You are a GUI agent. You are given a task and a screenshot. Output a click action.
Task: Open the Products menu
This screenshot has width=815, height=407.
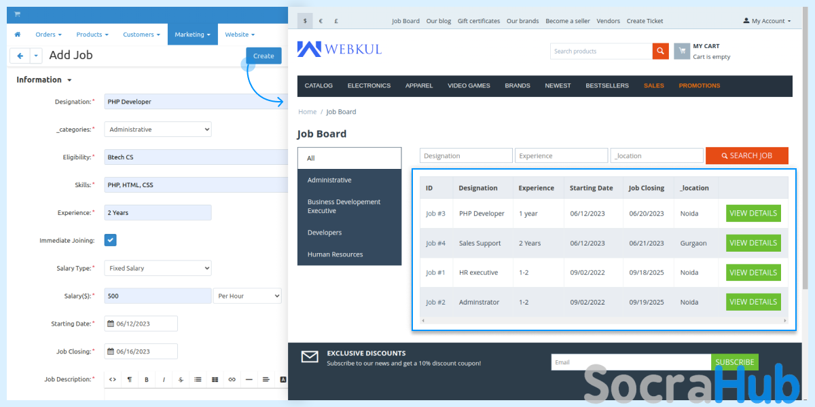coord(92,35)
